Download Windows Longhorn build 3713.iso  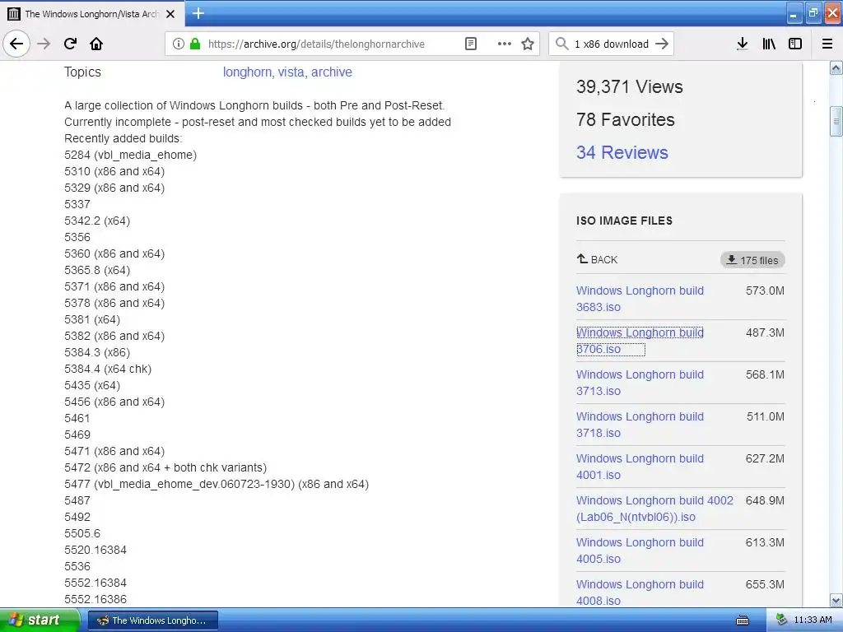[x=640, y=383]
